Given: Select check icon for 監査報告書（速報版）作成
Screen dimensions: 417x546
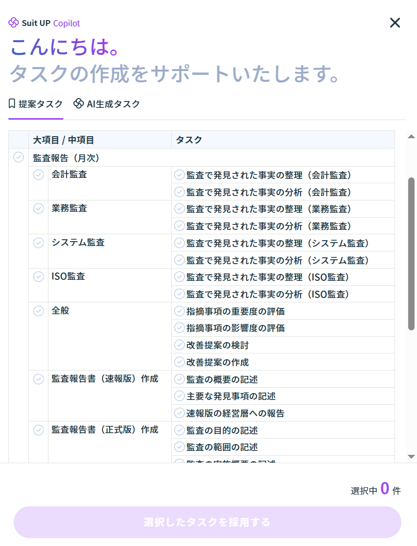Looking at the screenshot, I should tap(38, 379).
